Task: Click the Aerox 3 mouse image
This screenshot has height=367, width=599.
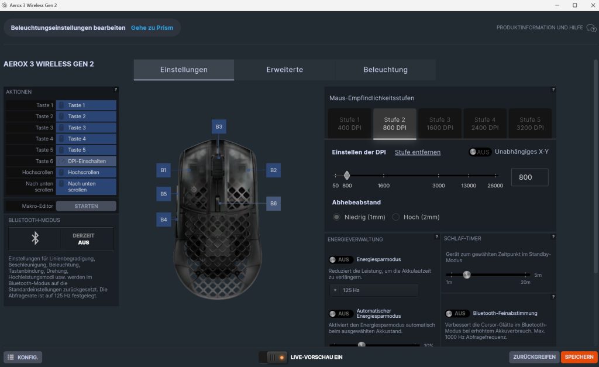Action: point(218,220)
